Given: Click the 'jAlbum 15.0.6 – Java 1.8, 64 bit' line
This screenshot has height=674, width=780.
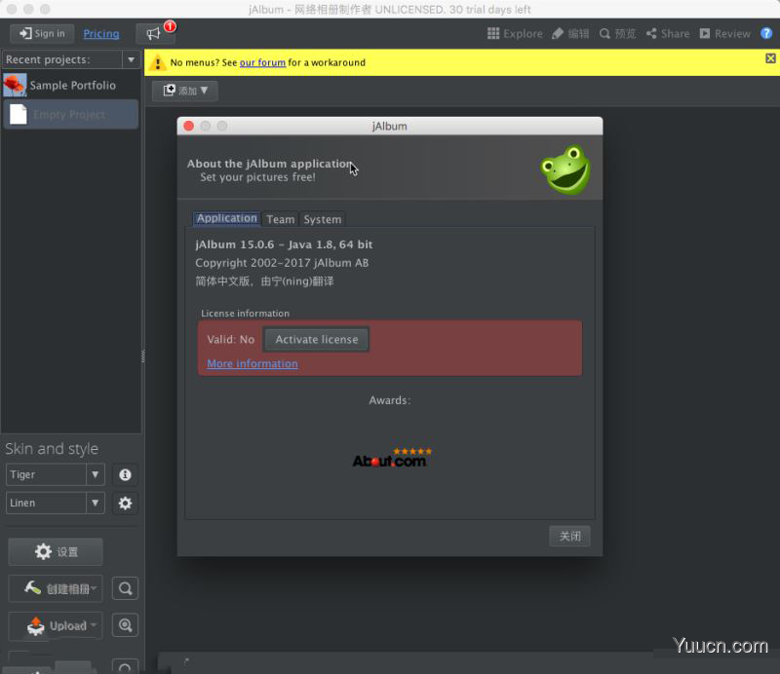Looking at the screenshot, I should coord(284,244).
